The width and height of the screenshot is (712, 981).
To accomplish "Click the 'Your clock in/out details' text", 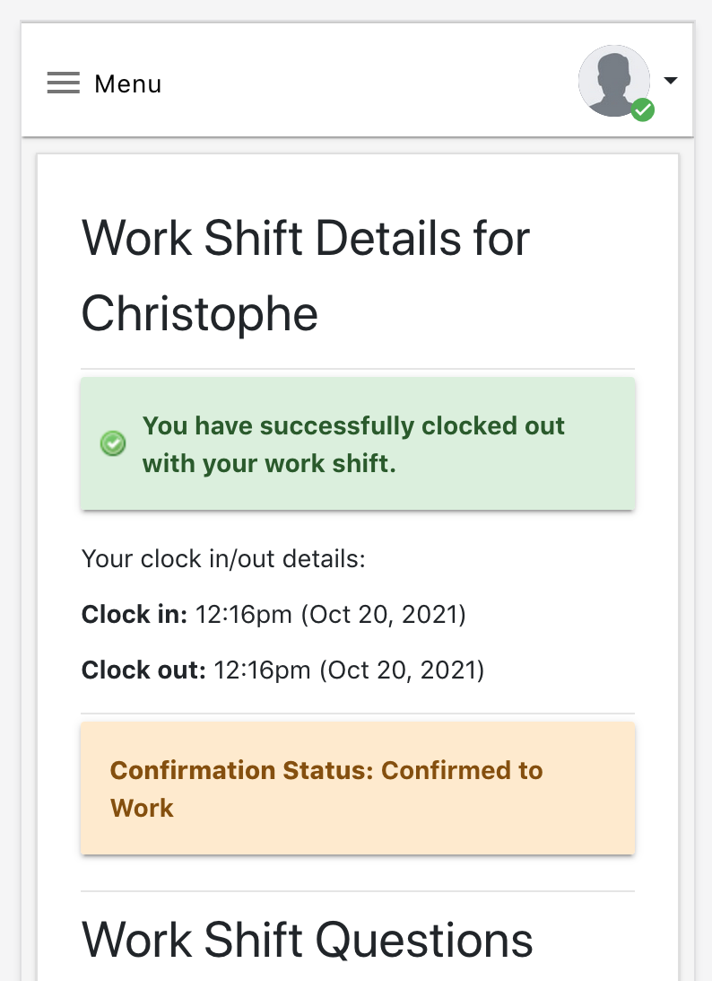I will pos(224,558).
